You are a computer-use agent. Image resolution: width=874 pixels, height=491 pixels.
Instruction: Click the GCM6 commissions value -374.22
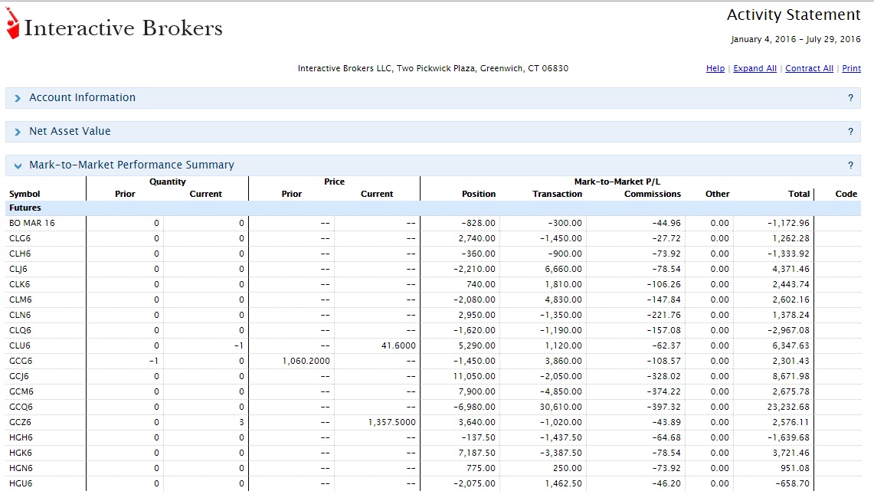(x=664, y=391)
